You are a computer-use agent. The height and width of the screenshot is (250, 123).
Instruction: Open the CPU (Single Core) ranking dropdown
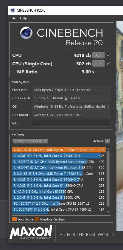pyautogui.click(x=30, y=141)
